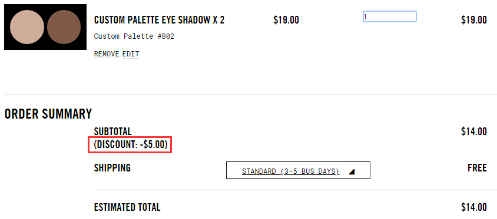This screenshot has width=497, height=219.
Task: Open the Standard shipping method dropdown
Action: coord(298,170)
